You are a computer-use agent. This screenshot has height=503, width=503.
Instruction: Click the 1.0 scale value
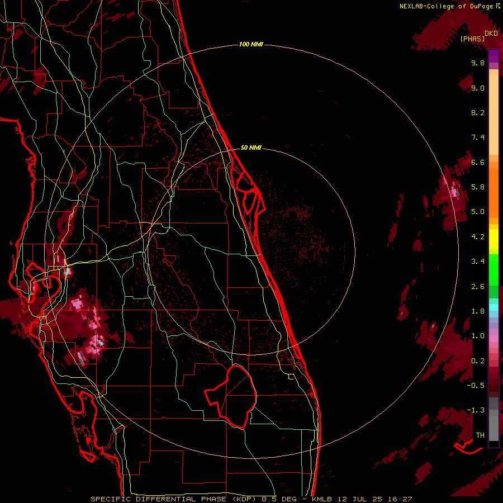(478, 336)
